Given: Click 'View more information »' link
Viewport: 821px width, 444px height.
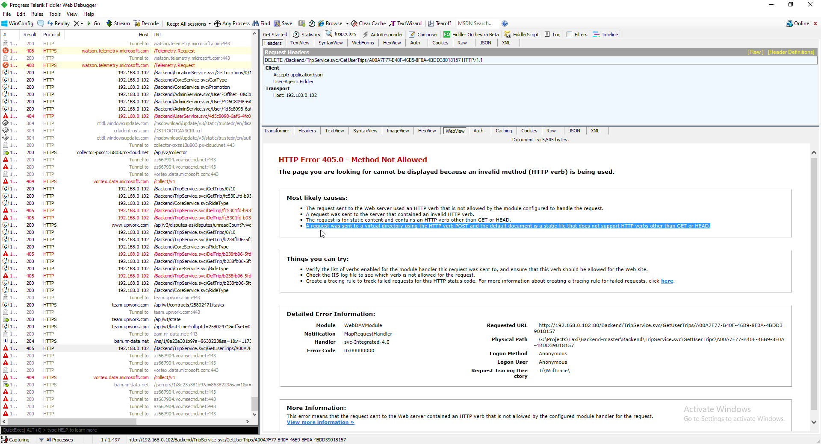Looking at the screenshot, I should pyautogui.click(x=320, y=422).
